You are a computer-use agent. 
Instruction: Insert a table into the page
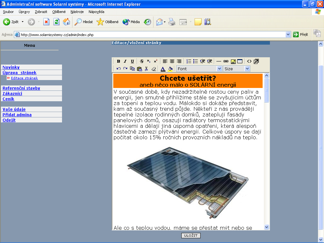click(240, 61)
